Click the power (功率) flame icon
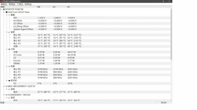The image size is (197, 110). tap(9, 49)
